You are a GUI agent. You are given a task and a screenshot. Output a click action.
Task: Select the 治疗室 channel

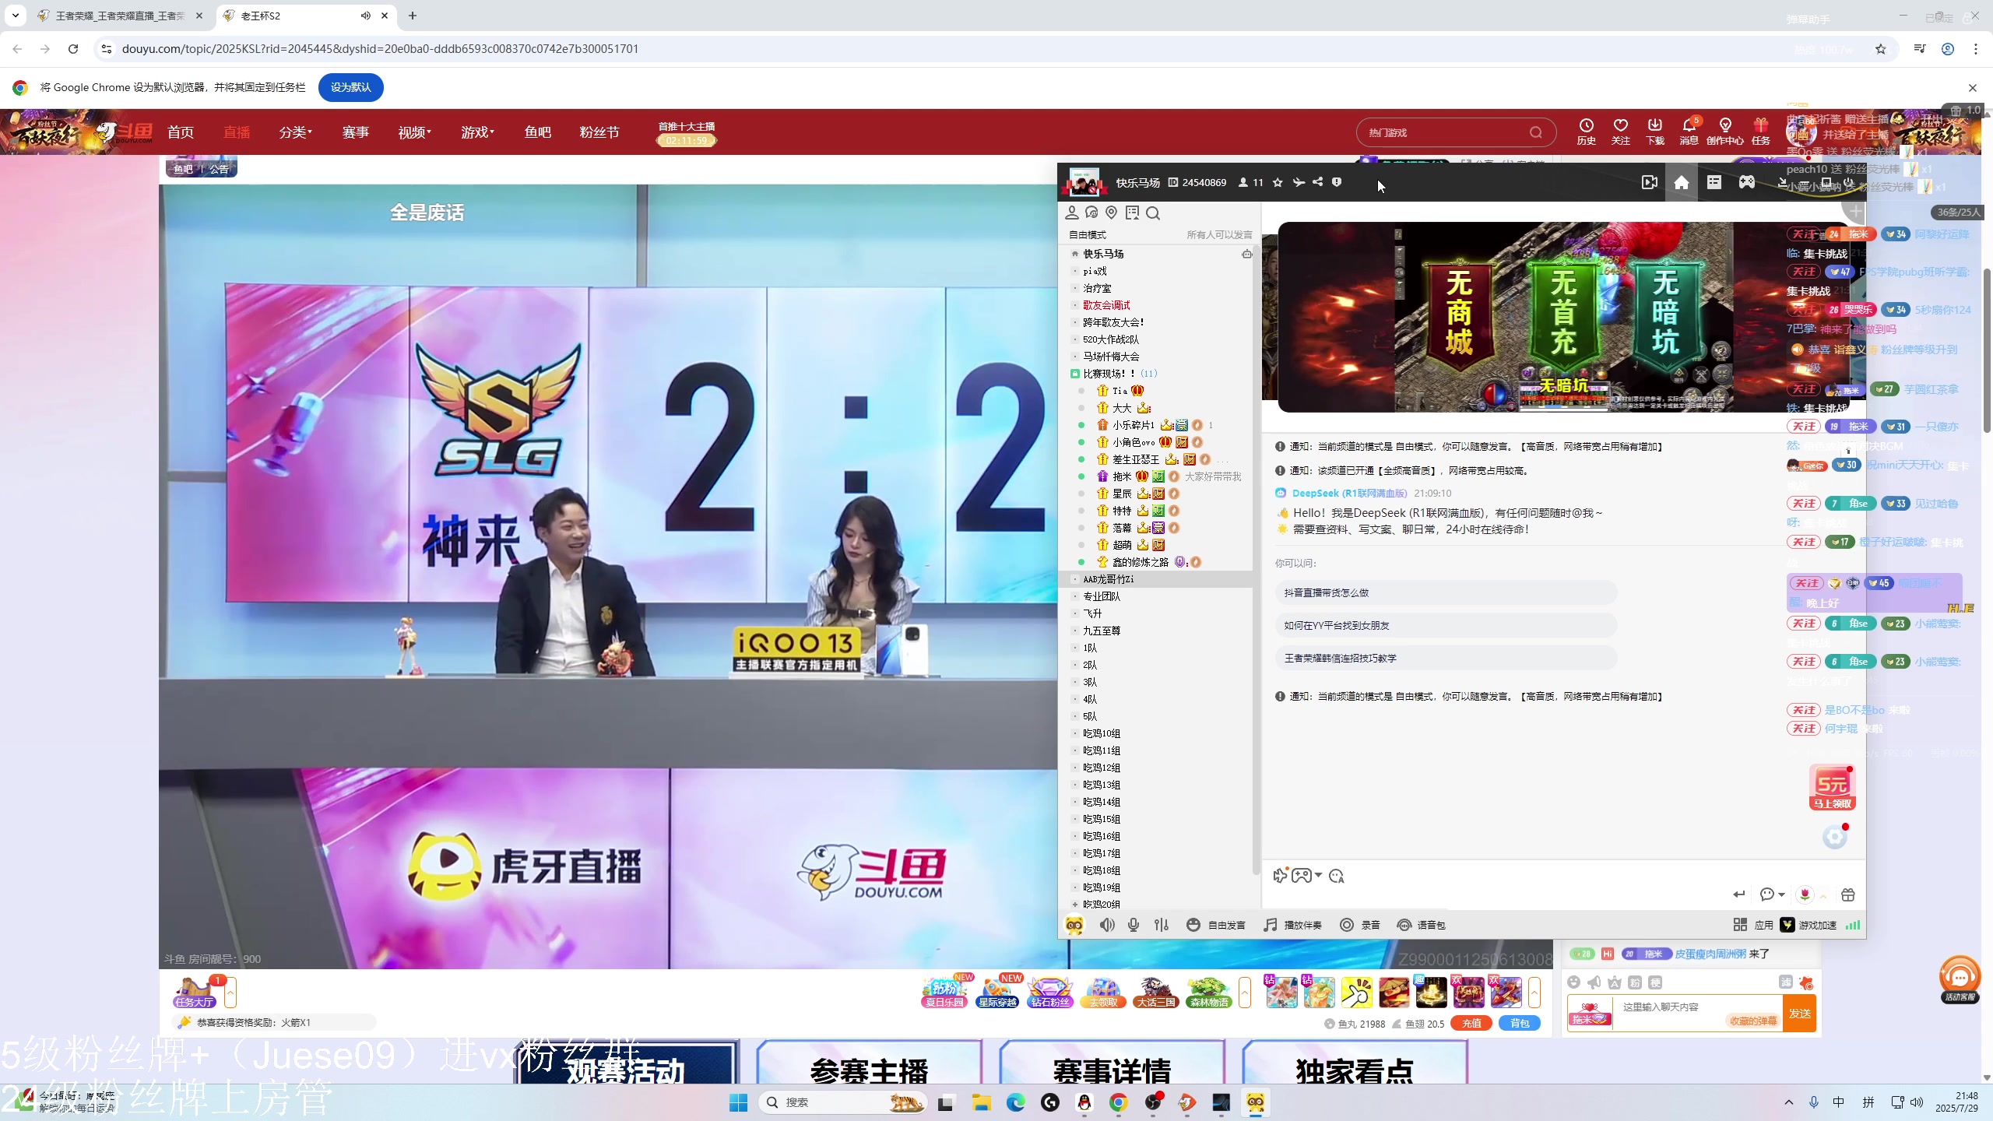point(1097,288)
